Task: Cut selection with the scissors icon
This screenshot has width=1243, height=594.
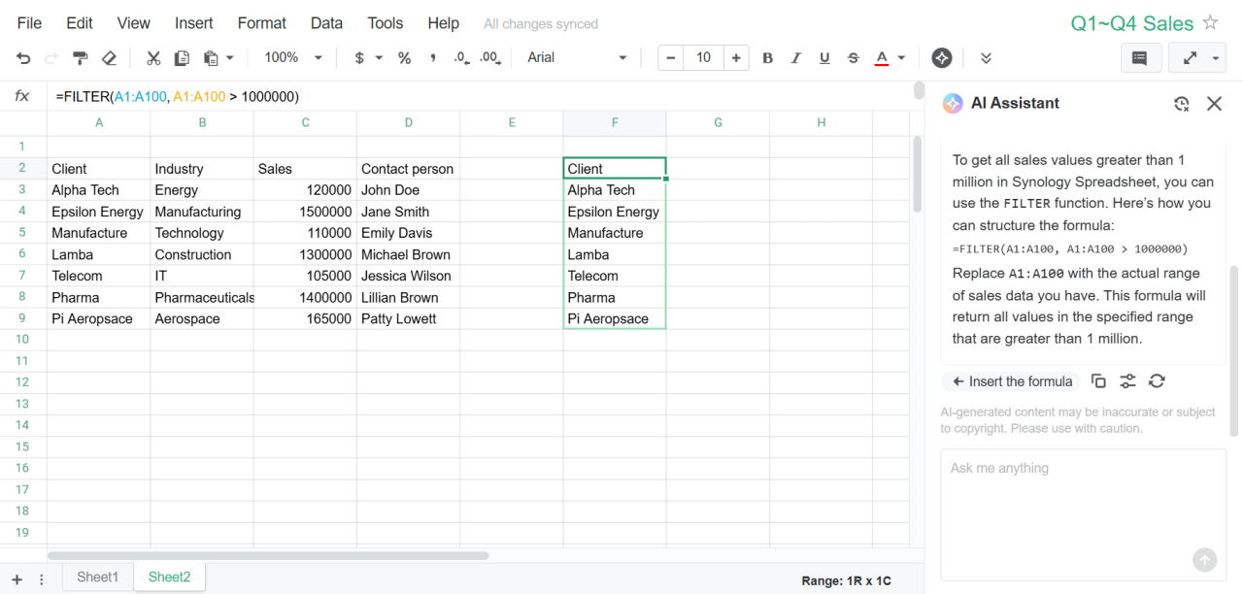Action: tap(153, 58)
